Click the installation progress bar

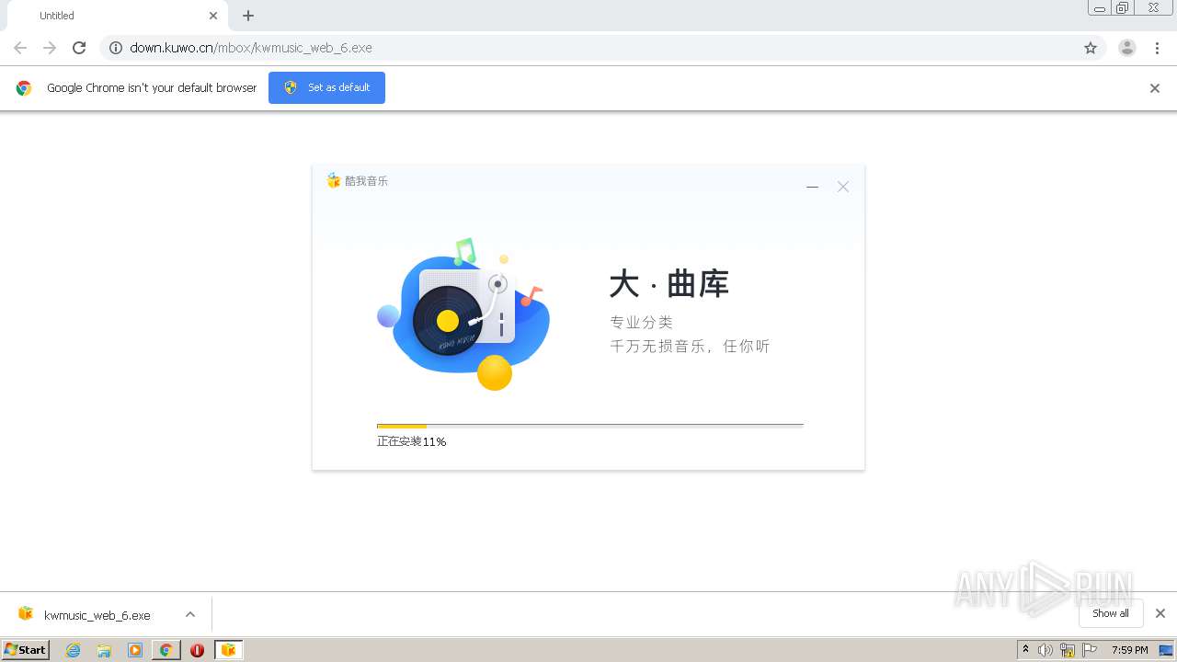[590, 426]
